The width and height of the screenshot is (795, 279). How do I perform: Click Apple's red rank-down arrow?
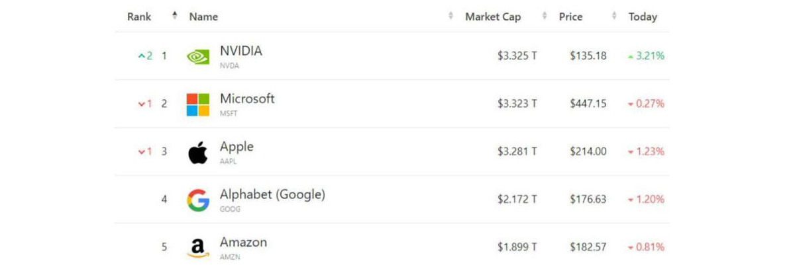[x=141, y=152]
